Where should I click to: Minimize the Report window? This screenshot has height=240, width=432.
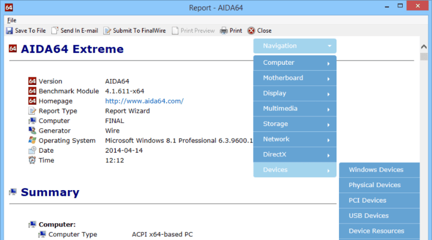coord(387,6)
